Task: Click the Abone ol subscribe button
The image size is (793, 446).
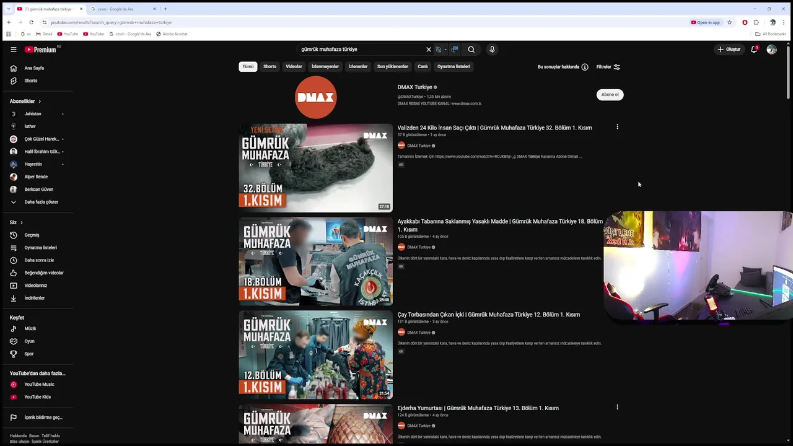Action: pos(610,95)
